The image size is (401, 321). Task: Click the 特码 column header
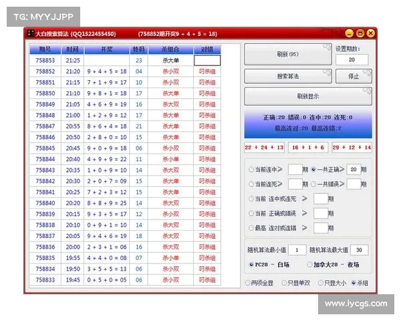click(138, 49)
